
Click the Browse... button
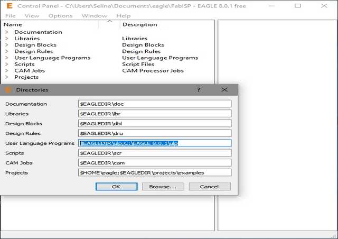[163, 187]
